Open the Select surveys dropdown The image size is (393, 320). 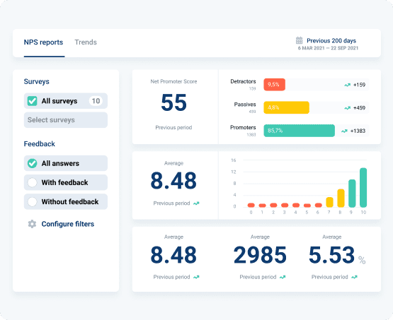(66, 120)
